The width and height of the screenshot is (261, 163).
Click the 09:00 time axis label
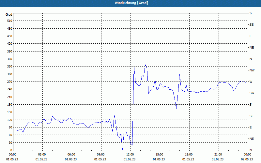point(101,155)
